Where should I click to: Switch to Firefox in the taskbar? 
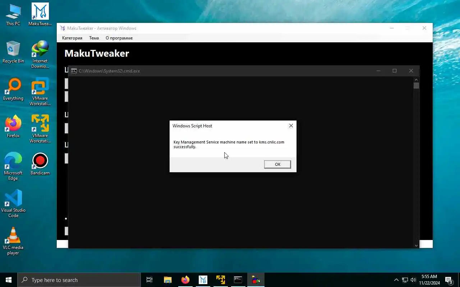click(x=185, y=280)
